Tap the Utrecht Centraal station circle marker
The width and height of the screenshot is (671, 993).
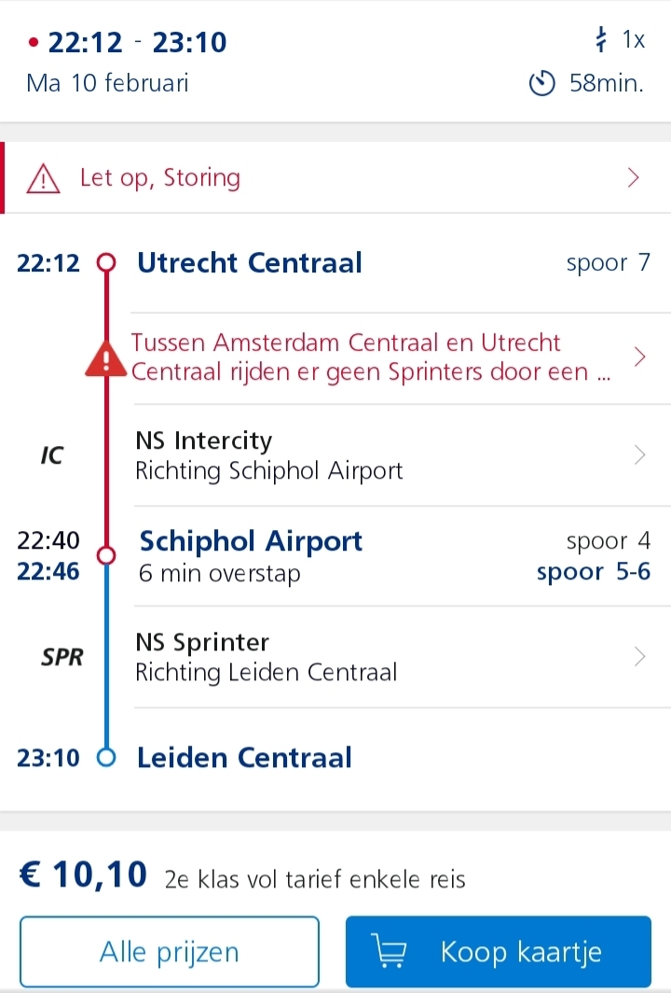coord(106,262)
